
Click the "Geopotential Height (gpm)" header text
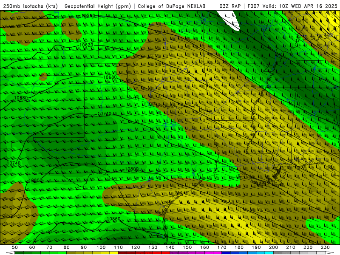[x=98, y=6]
